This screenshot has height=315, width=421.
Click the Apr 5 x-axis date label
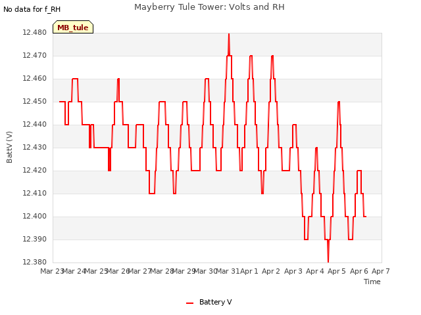coord(337,271)
